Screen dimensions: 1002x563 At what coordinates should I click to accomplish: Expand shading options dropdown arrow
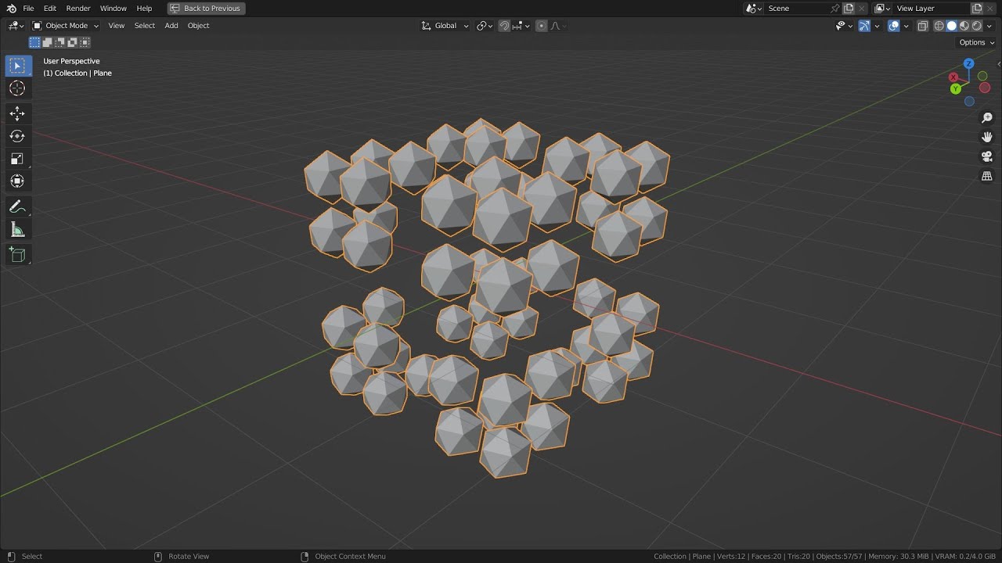(989, 26)
